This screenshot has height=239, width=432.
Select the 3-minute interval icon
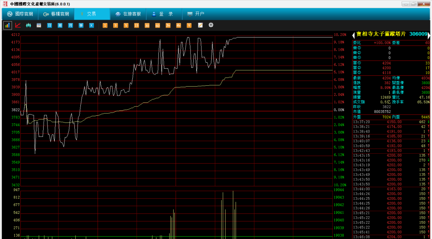[x=116, y=25]
